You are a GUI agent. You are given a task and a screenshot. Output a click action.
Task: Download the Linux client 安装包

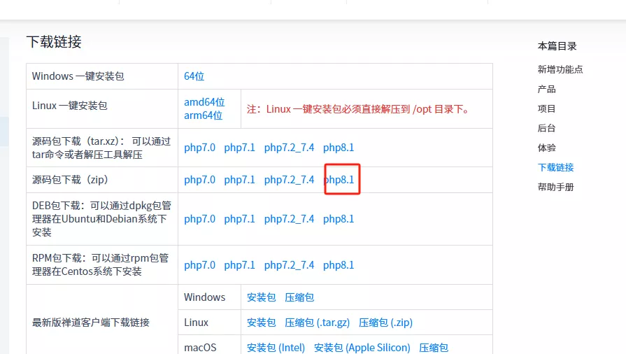click(x=261, y=323)
